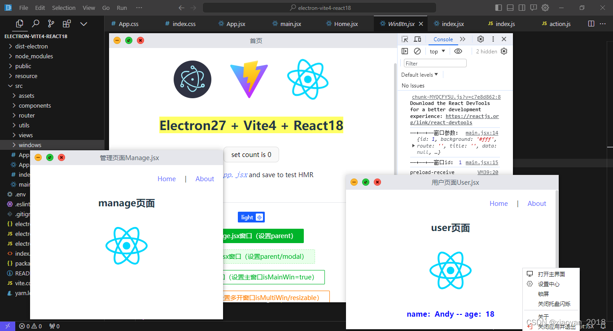
Task: Open the Default levels dropdown
Action: (420, 74)
